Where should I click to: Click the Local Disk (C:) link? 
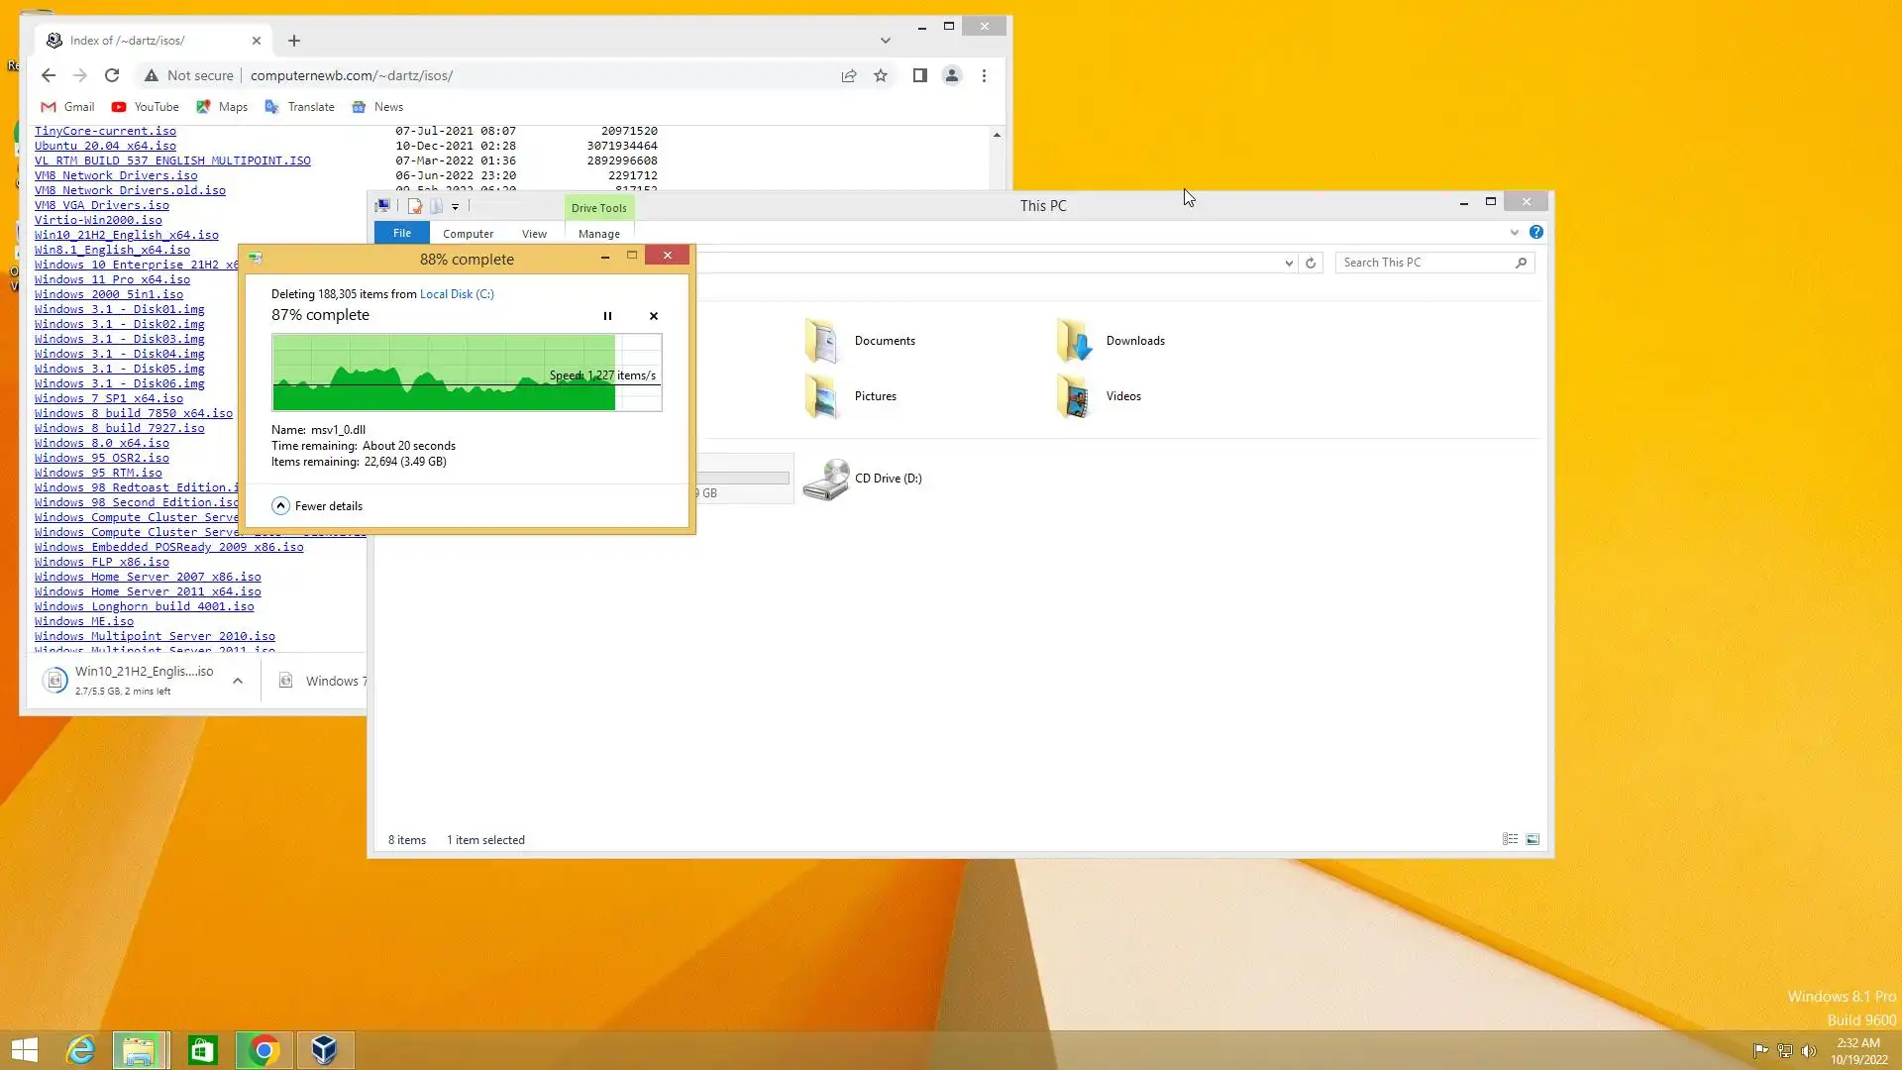(x=457, y=294)
